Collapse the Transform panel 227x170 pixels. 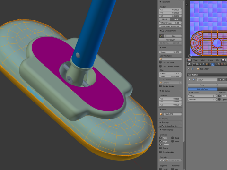160,2
